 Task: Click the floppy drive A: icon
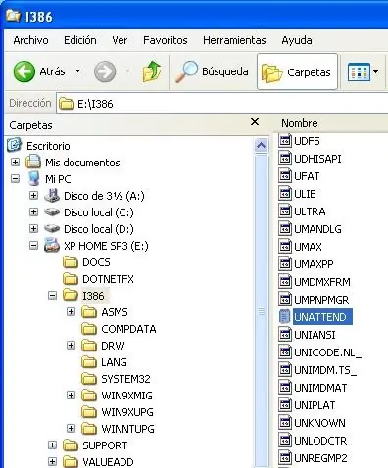52,195
